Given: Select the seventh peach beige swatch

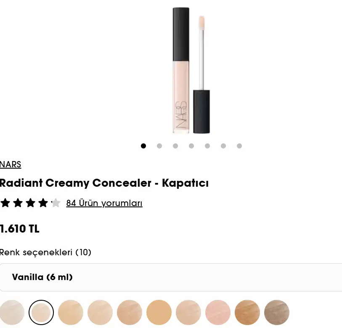Looking at the screenshot, I should pyautogui.click(x=188, y=312).
